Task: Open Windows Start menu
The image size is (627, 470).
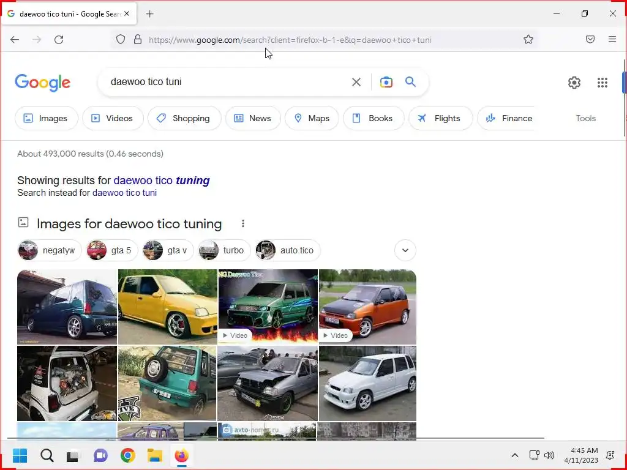Action: pos(20,455)
